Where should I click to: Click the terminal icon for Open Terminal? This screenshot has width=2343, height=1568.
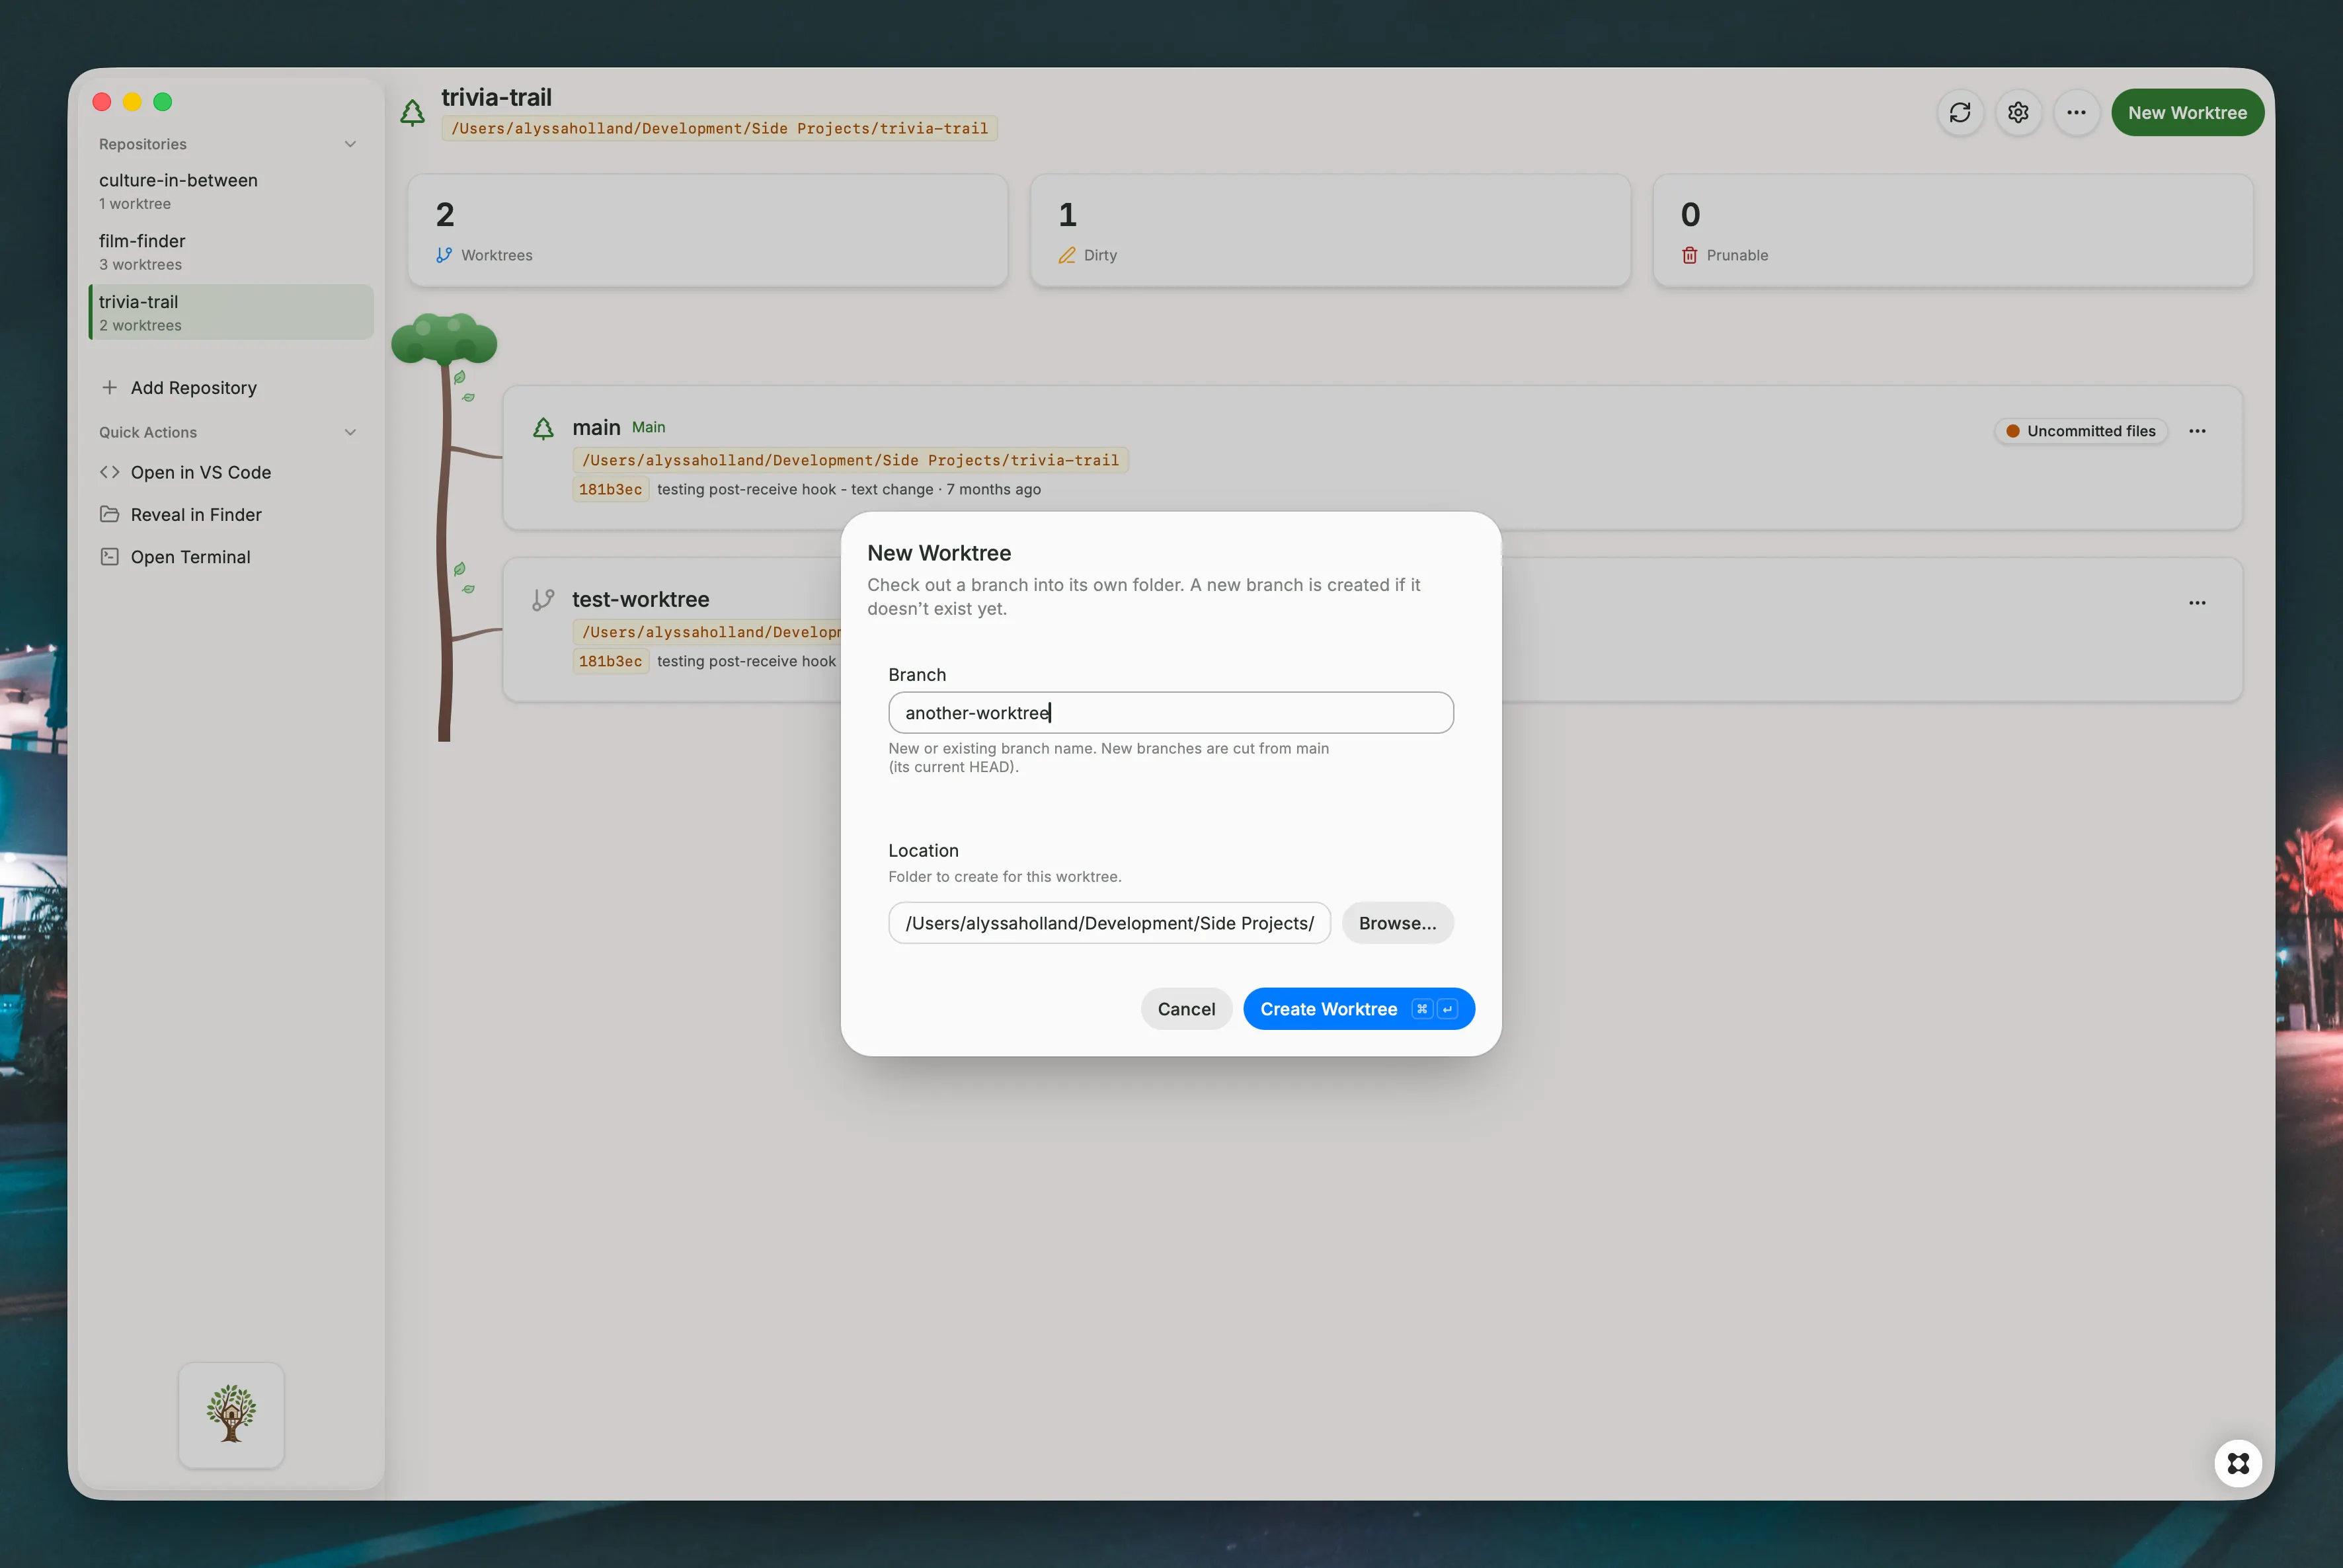[110, 557]
